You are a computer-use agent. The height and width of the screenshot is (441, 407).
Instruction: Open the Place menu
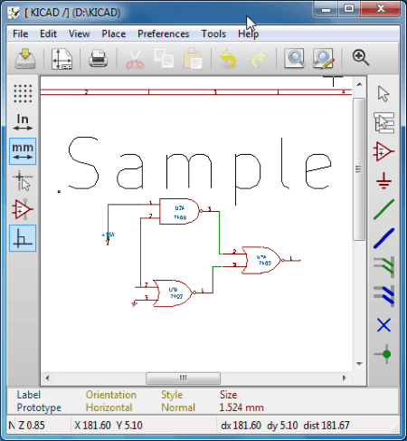pos(114,34)
